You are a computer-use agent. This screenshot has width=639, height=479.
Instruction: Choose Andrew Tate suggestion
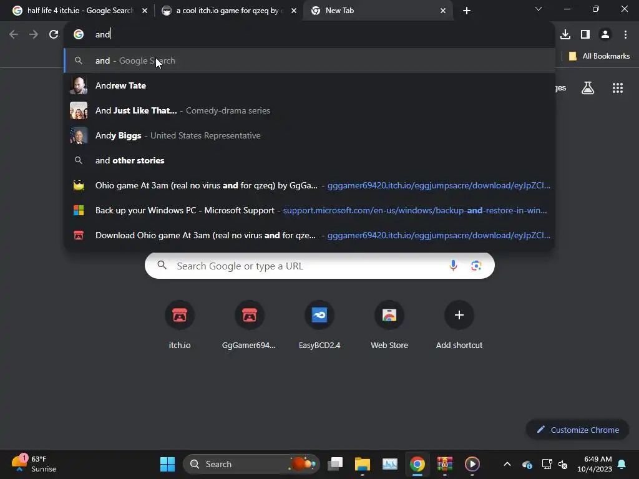click(310, 85)
